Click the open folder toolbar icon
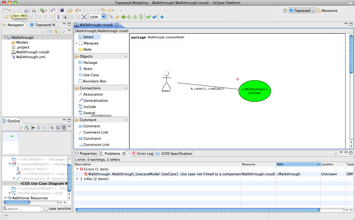The height and width of the screenshot is (220, 355). click(x=70, y=11)
